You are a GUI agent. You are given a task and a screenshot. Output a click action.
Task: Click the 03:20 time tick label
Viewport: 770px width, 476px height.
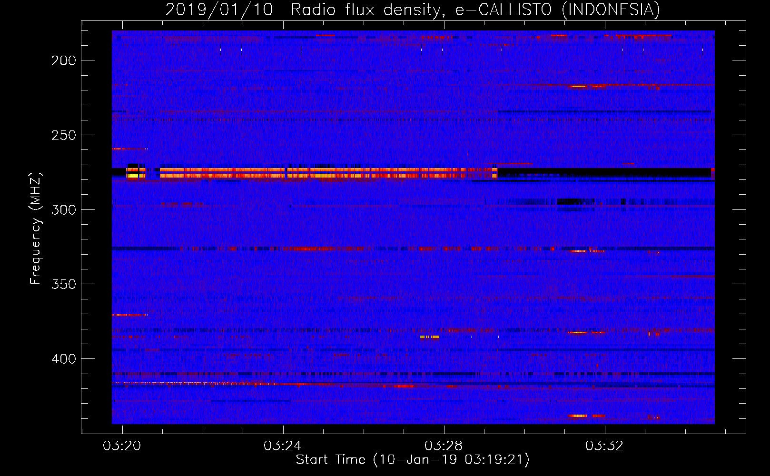[122, 446]
